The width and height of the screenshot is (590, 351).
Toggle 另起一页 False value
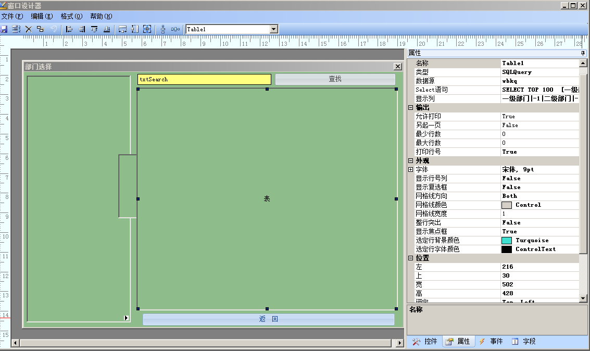[x=539, y=126]
